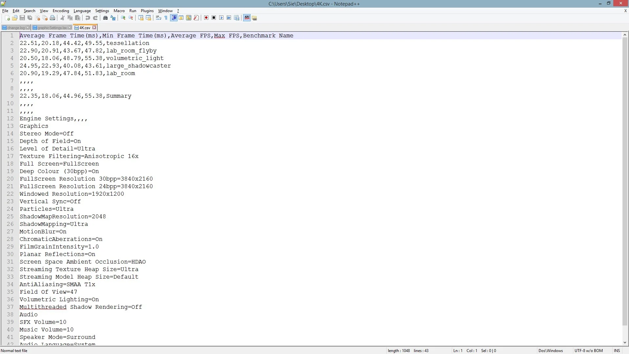Viewport: 629px width, 354px height.
Task: Close the change.log tab
Action: (28, 28)
